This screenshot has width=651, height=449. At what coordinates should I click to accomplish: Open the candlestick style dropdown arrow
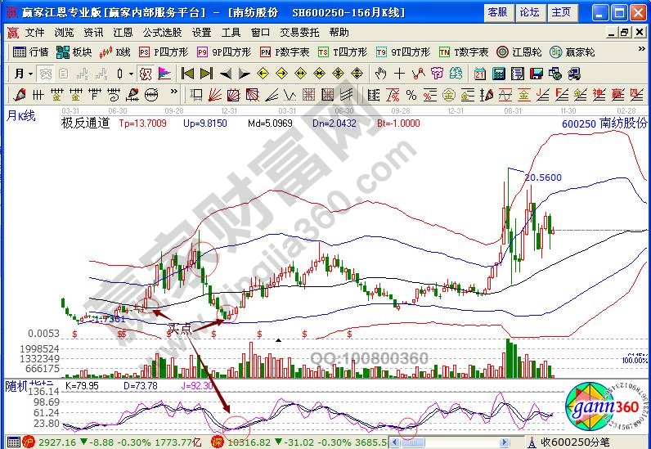pyautogui.click(x=130, y=73)
